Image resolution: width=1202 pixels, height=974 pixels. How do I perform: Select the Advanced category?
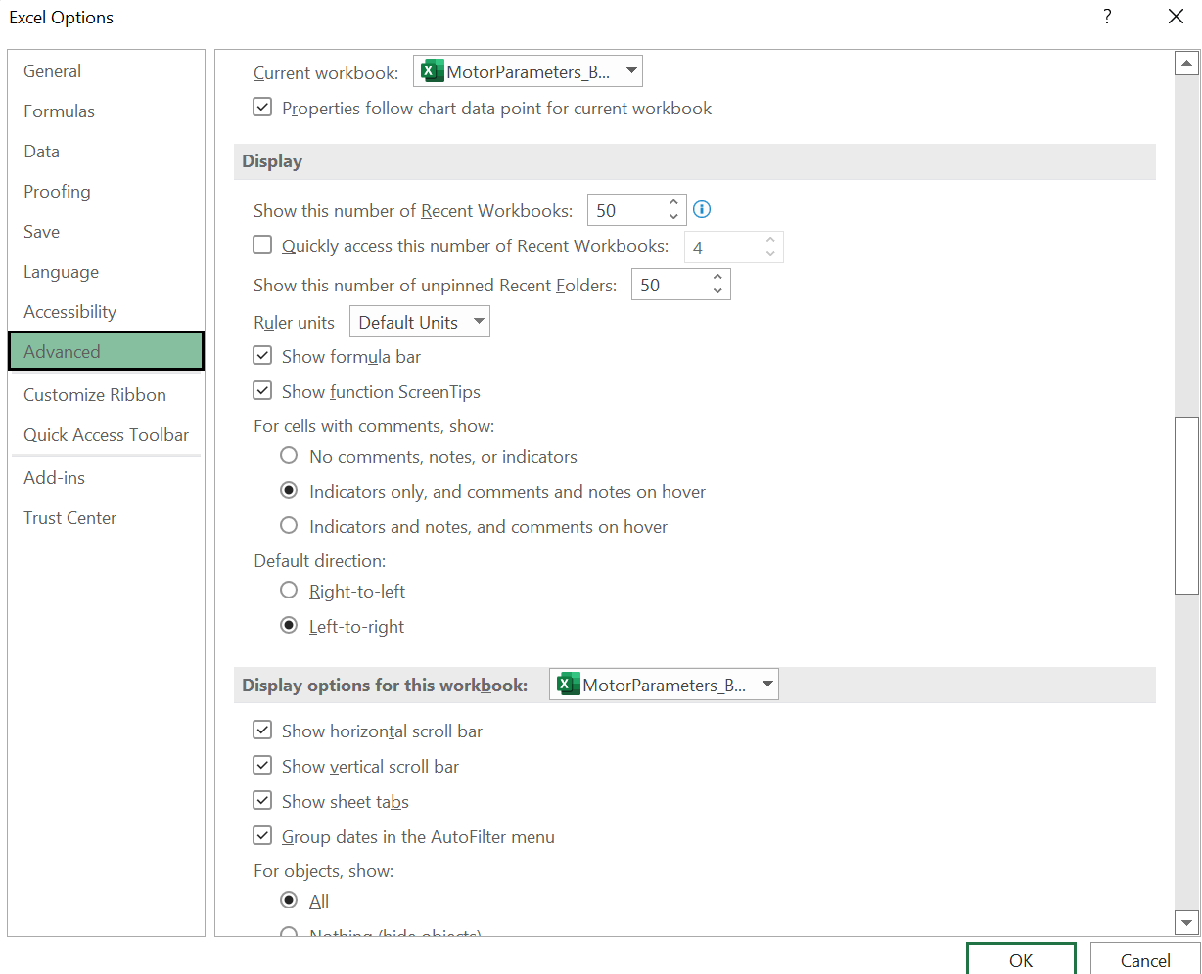click(106, 352)
